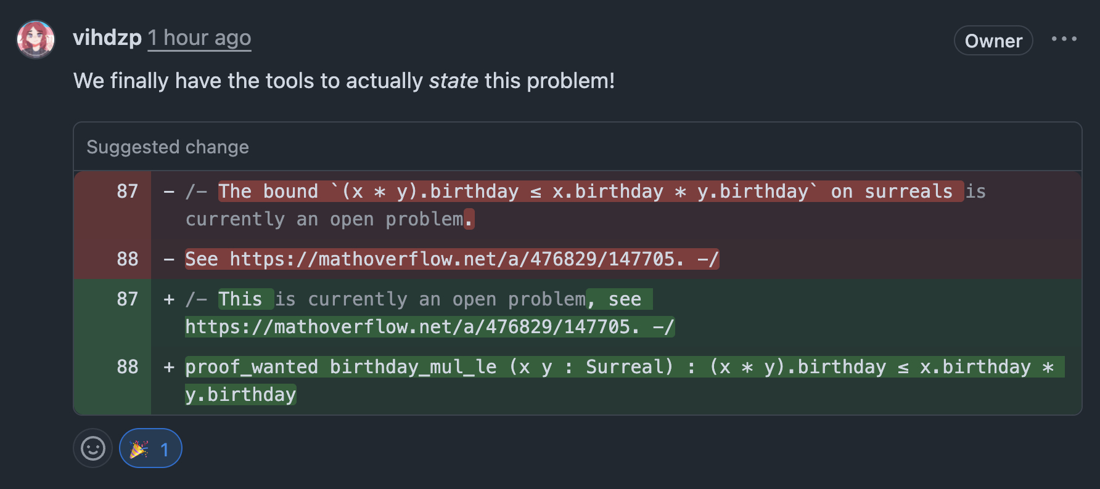Select added line number 88
1100x489 pixels.
point(127,367)
